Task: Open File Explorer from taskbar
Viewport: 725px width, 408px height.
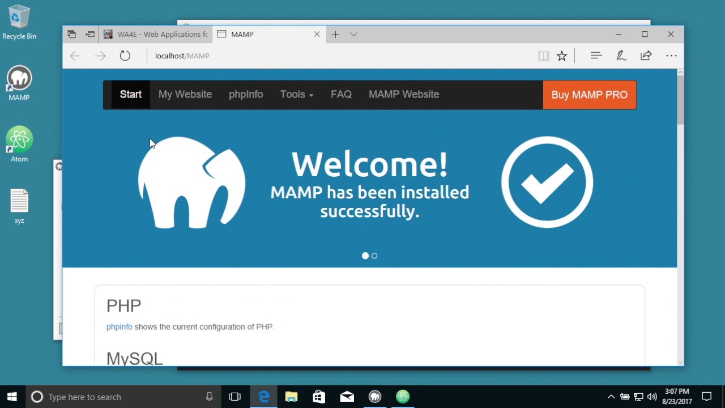Action: (291, 397)
